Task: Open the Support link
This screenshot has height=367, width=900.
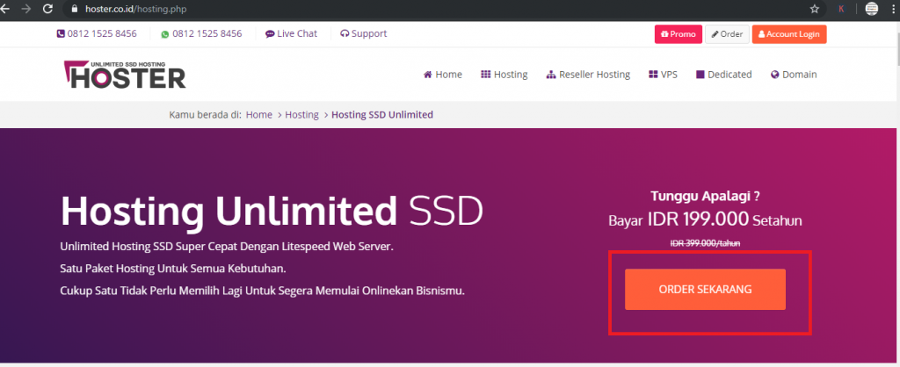Action: point(363,34)
